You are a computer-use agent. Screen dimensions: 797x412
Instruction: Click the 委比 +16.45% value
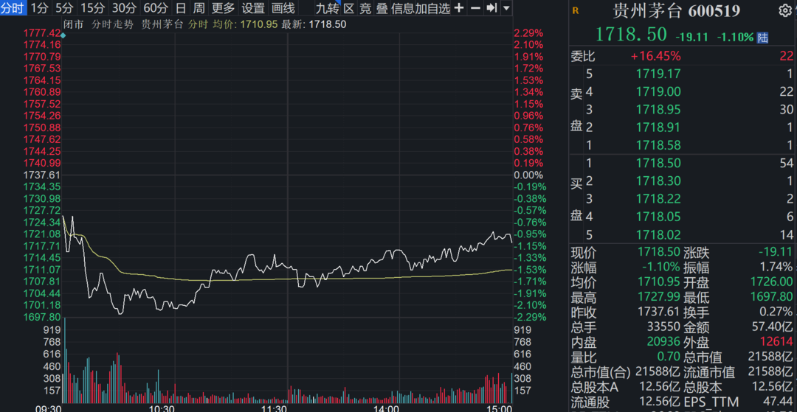coord(656,56)
